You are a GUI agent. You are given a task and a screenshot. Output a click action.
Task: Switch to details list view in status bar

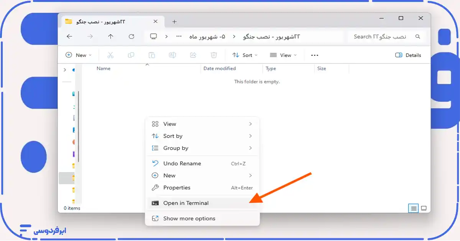pos(413,208)
